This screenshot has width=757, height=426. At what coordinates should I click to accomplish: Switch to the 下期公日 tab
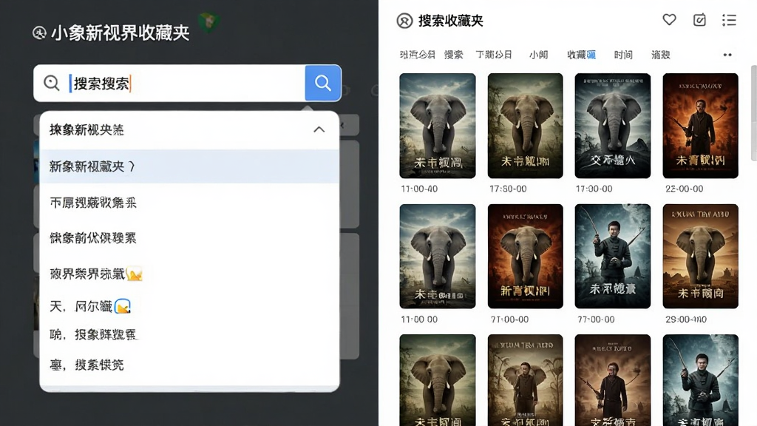[x=493, y=55]
